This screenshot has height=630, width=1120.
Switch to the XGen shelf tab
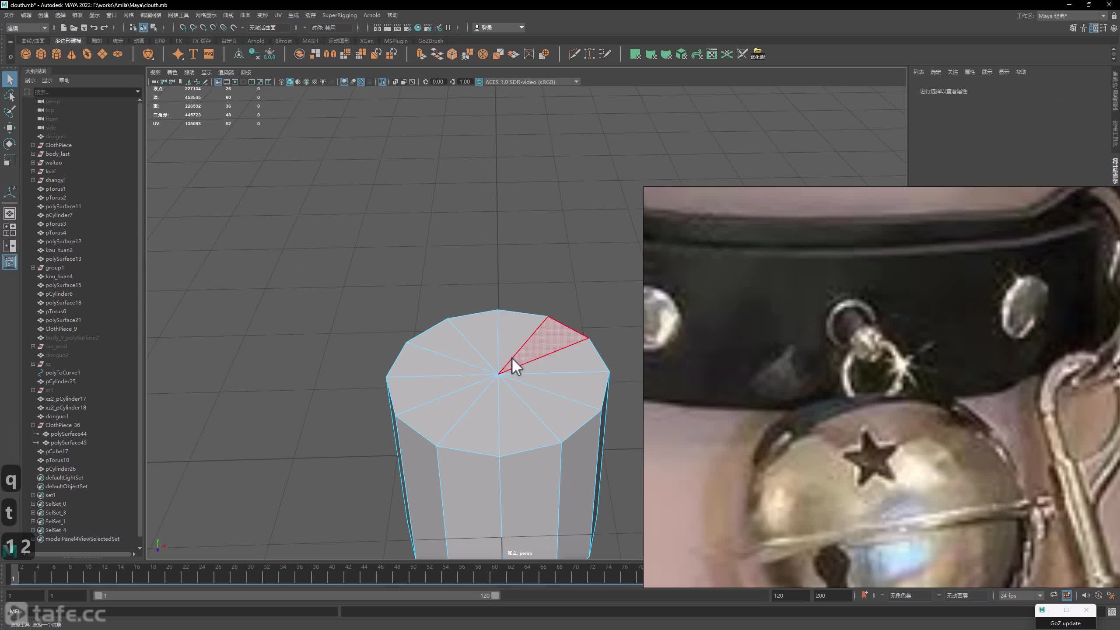click(367, 41)
